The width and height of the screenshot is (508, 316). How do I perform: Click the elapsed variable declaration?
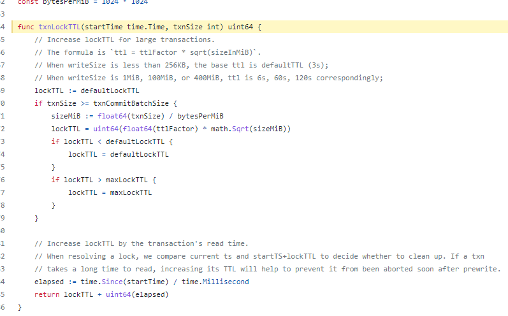coord(49,282)
